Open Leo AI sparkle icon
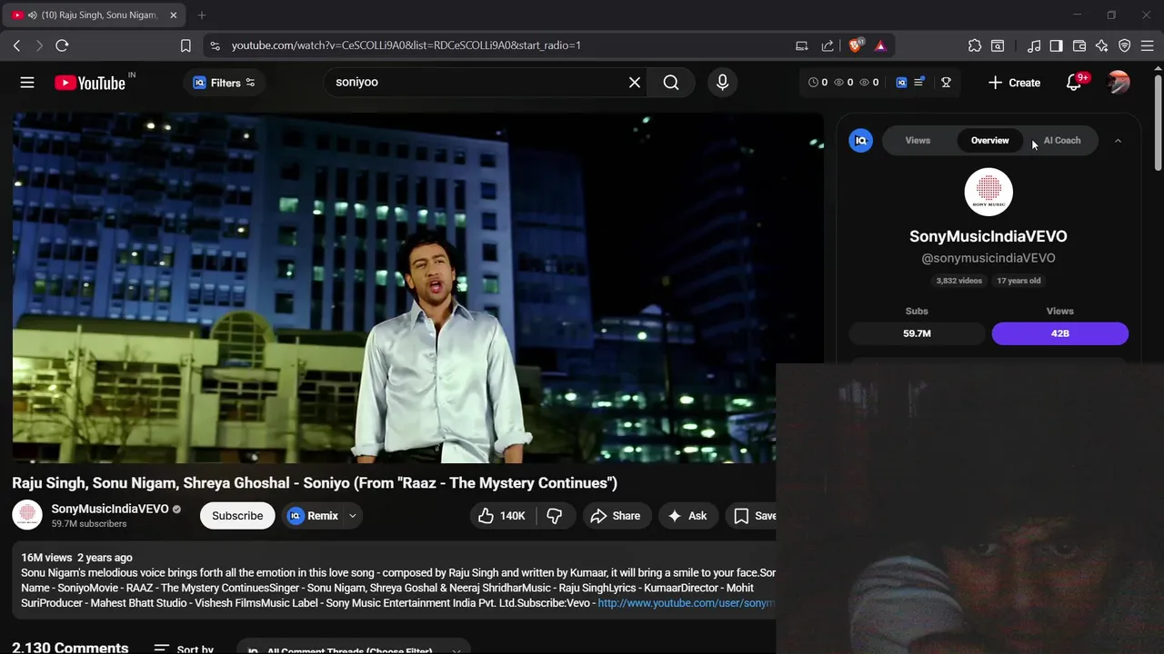The height and width of the screenshot is (654, 1164). [x=1102, y=45]
